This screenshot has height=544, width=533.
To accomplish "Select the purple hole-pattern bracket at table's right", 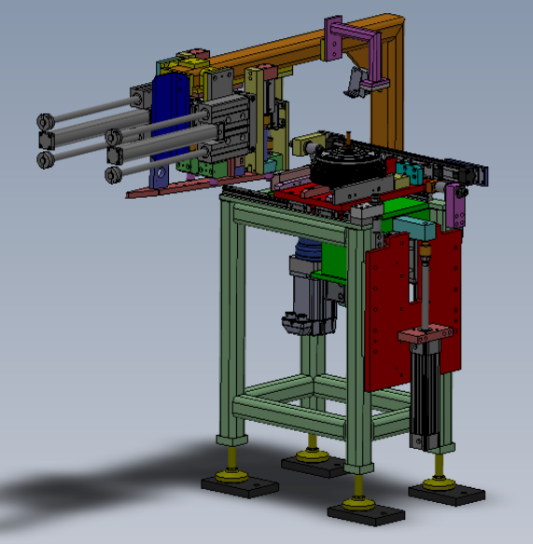I will [456, 206].
